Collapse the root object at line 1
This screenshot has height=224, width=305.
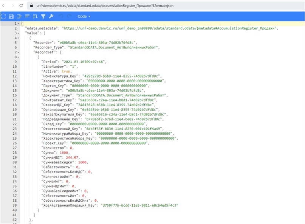[x=18, y=24]
